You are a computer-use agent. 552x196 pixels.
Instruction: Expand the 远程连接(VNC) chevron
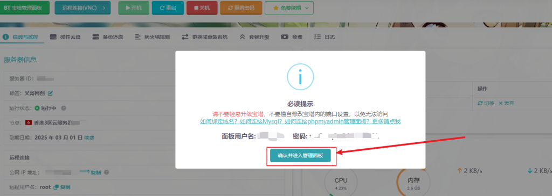(x=104, y=8)
